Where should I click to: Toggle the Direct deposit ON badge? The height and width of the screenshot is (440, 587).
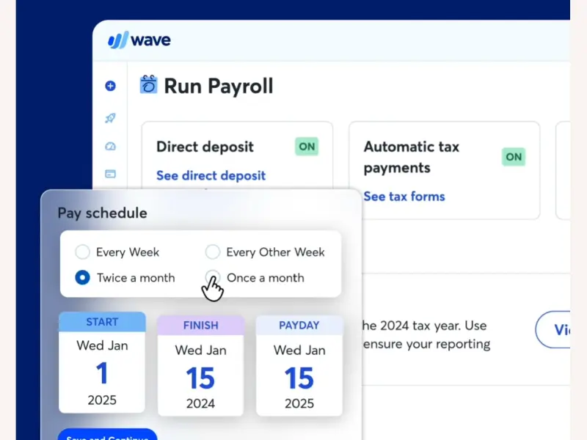[x=307, y=147]
